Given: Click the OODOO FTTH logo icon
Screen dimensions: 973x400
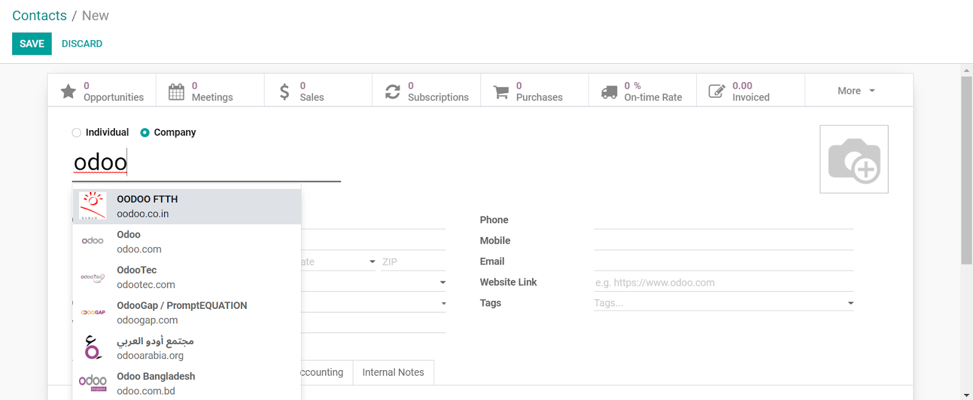Looking at the screenshot, I should pos(93,206).
